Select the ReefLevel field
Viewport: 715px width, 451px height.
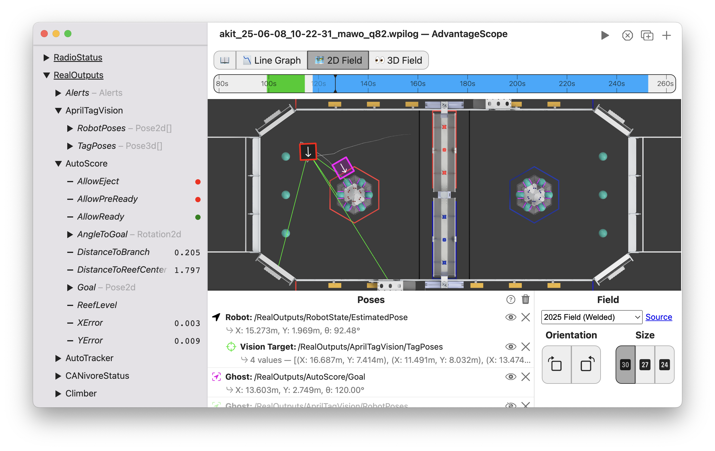pos(97,305)
